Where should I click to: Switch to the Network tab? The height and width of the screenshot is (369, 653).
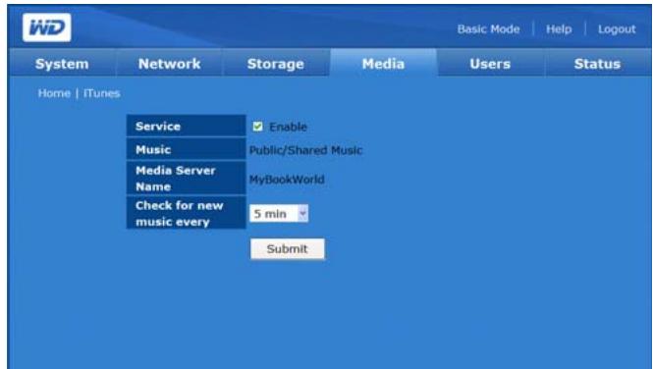169,64
